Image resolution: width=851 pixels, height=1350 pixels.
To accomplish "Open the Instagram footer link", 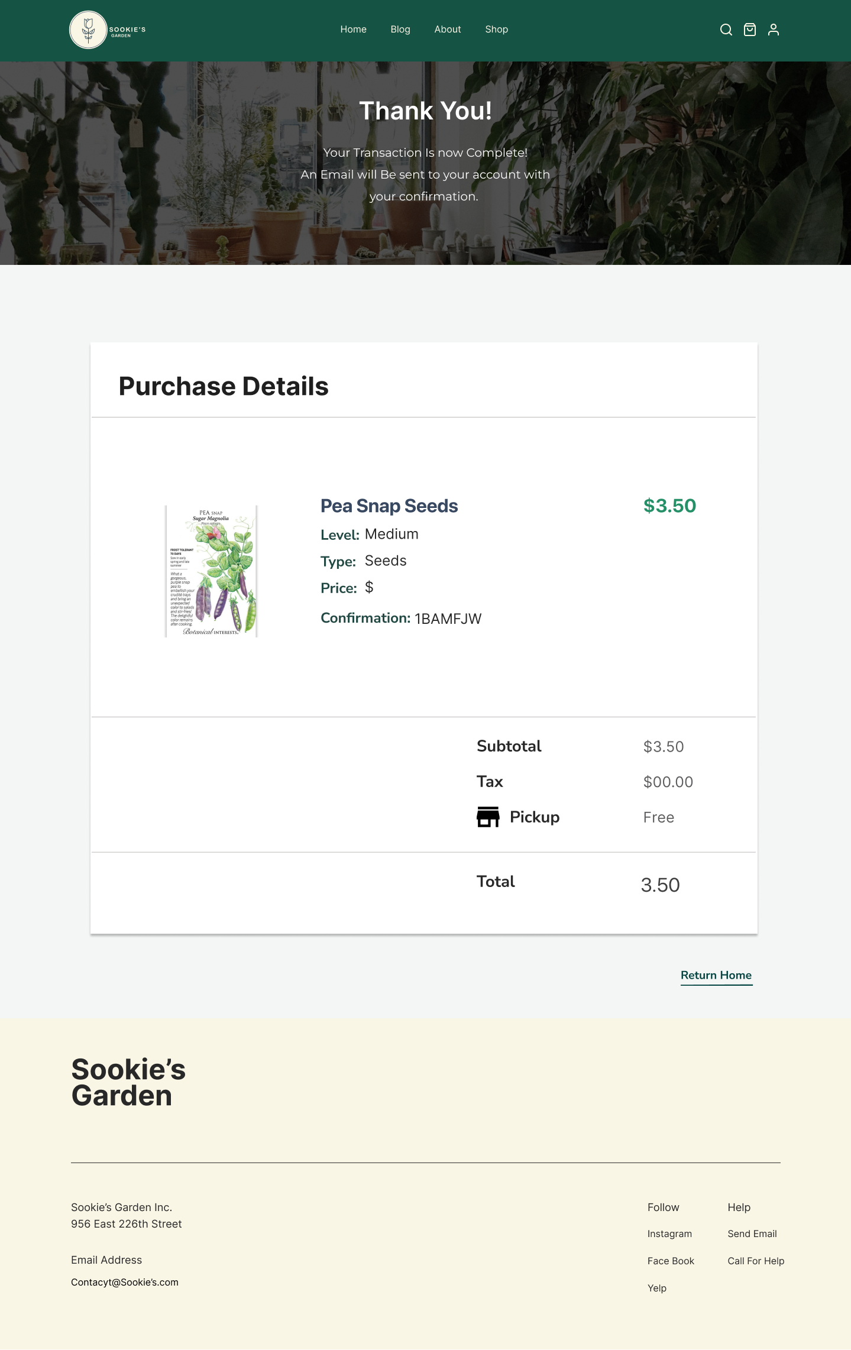I will (669, 1234).
